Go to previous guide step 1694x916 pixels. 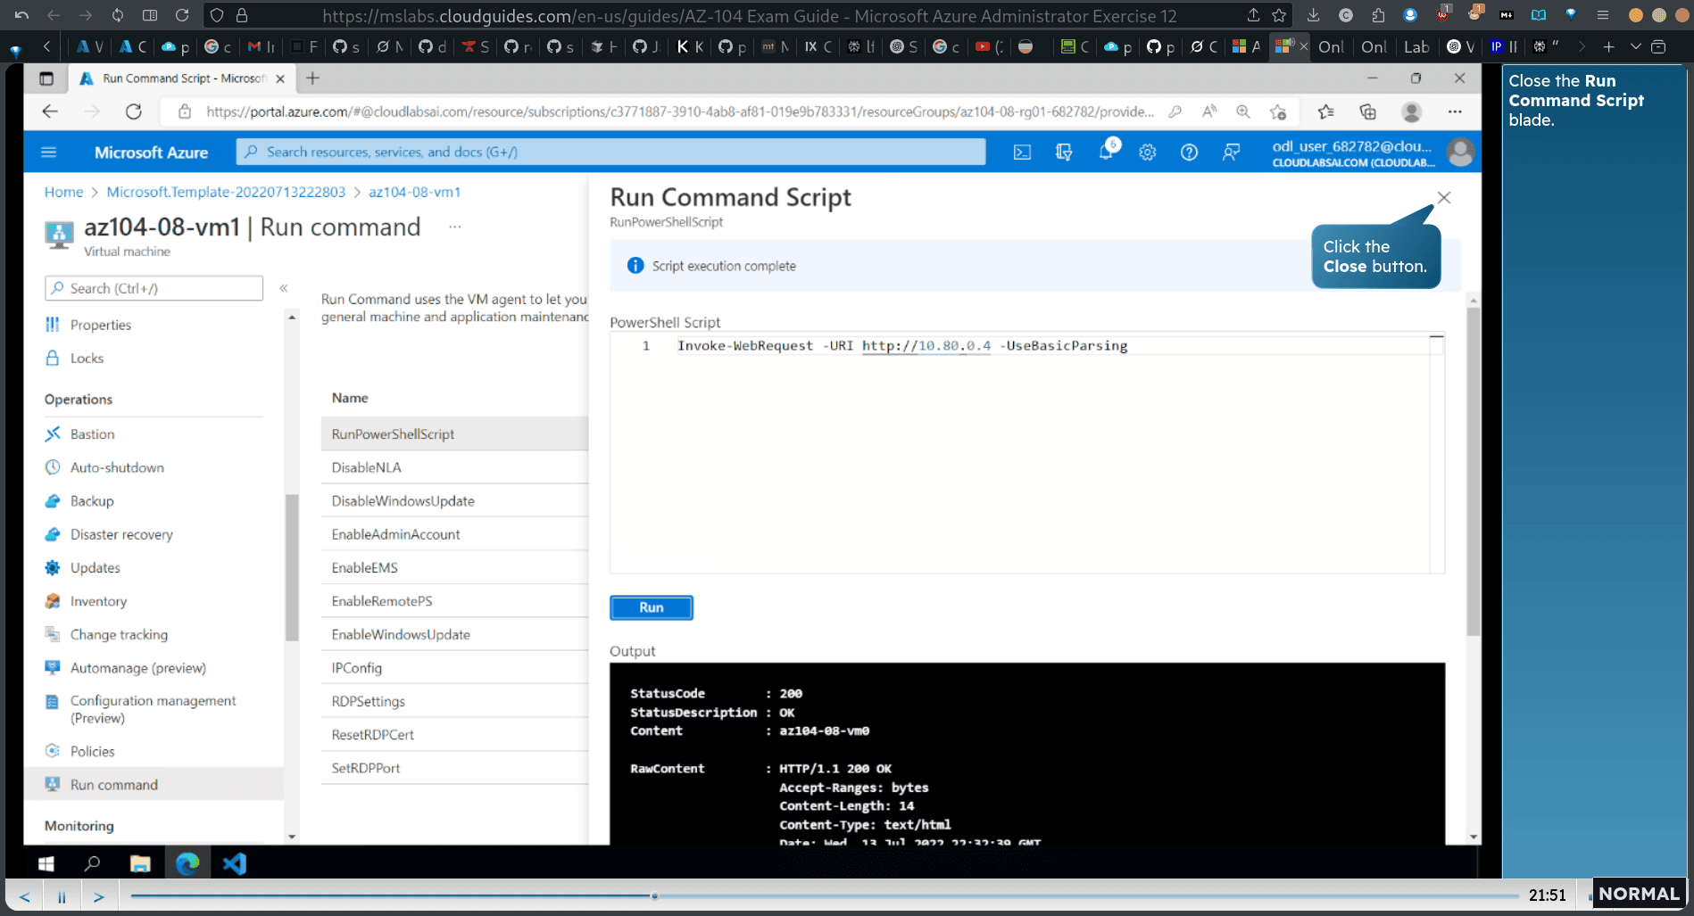point(25,896)
